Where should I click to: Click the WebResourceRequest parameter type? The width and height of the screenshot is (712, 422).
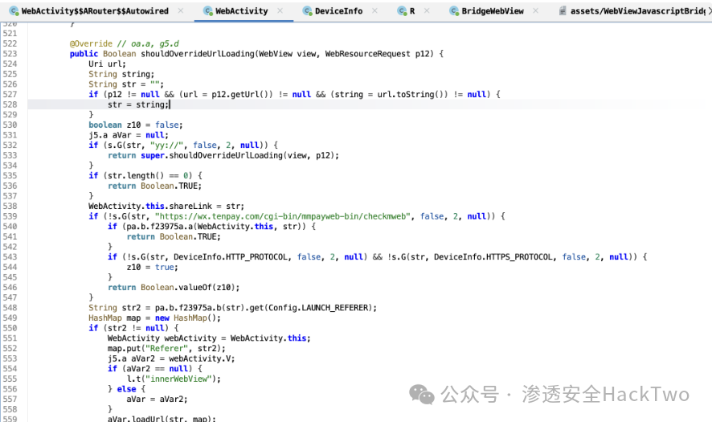click(367, 54)
